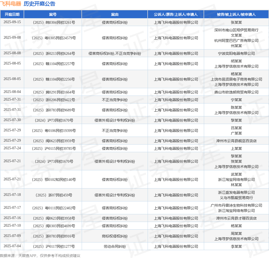Click defendant 义乌市甄爱贸易商行
Image resolution: width=269 pixels, height=258 pixels.
tap(236, 198)
